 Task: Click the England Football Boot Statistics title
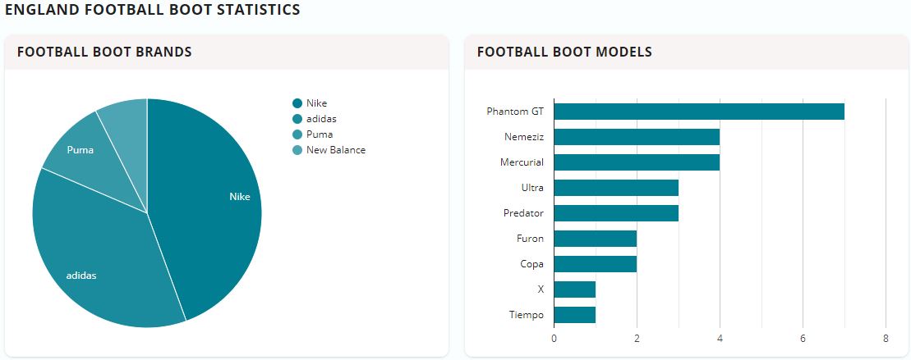[x=152, y=10]
